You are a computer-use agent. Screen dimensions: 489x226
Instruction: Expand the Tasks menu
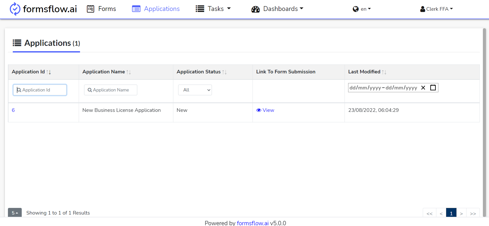tap(213, 9)
